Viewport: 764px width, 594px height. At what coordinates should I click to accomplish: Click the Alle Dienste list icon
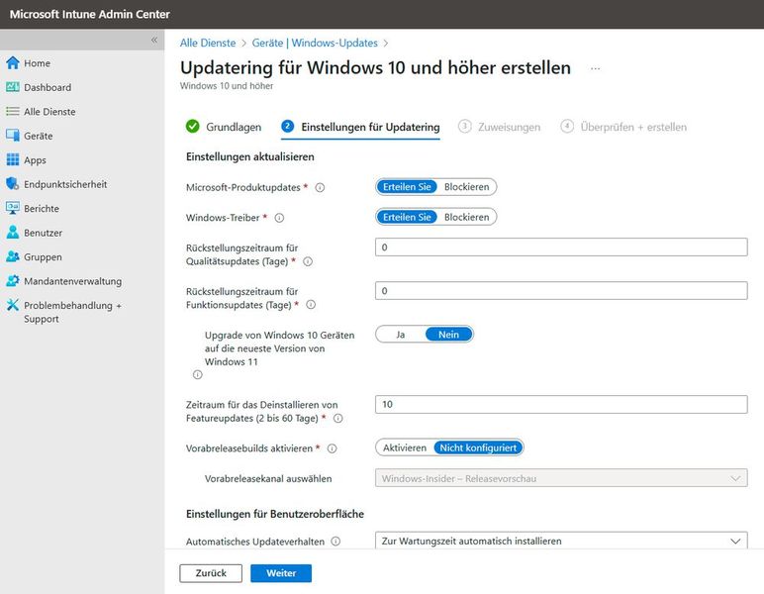pyautogui.click(x=13, y=112)
